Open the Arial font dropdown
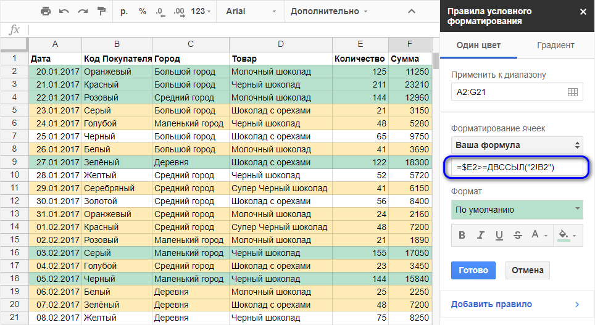 pyautogui.click(x=247, y=12)
